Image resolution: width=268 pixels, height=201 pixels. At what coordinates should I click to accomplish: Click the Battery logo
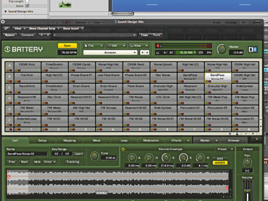23,49
